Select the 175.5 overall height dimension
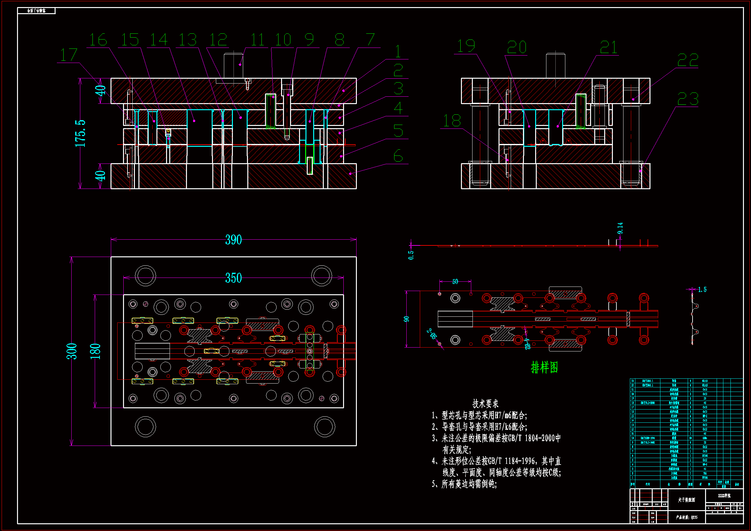The height and width of the screenshot is (531, 751). pos(80,133)
